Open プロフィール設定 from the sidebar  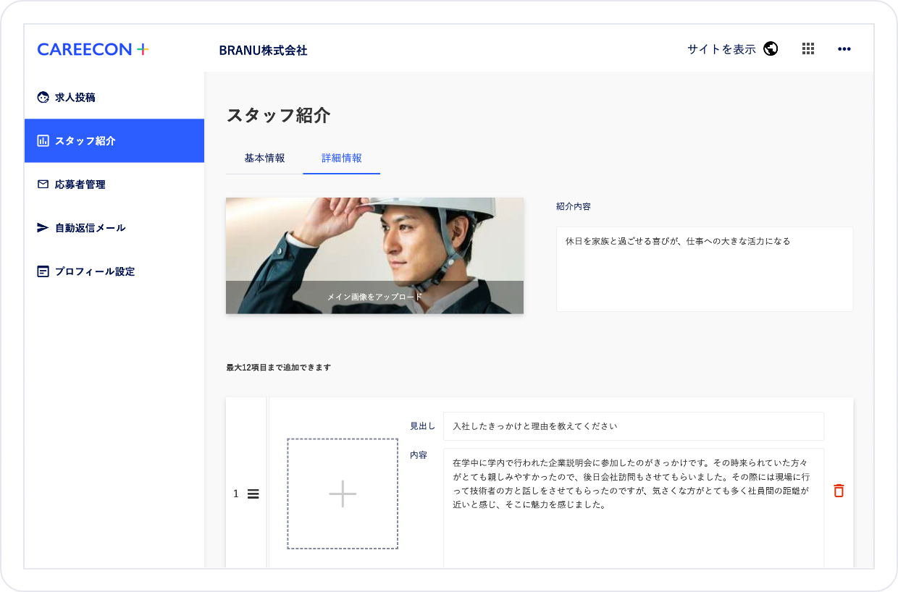click(x=42, y=271)
